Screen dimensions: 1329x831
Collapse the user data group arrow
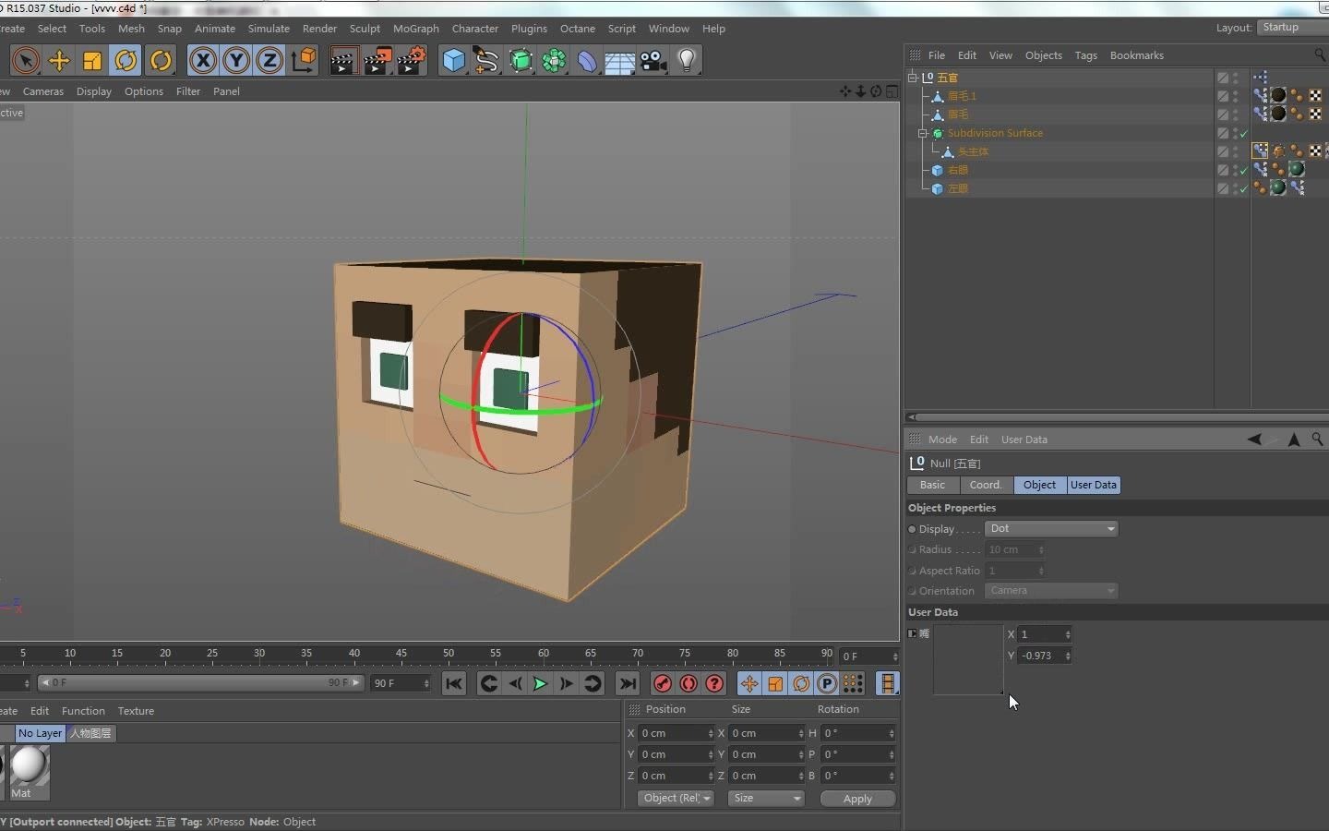[913, 633]
